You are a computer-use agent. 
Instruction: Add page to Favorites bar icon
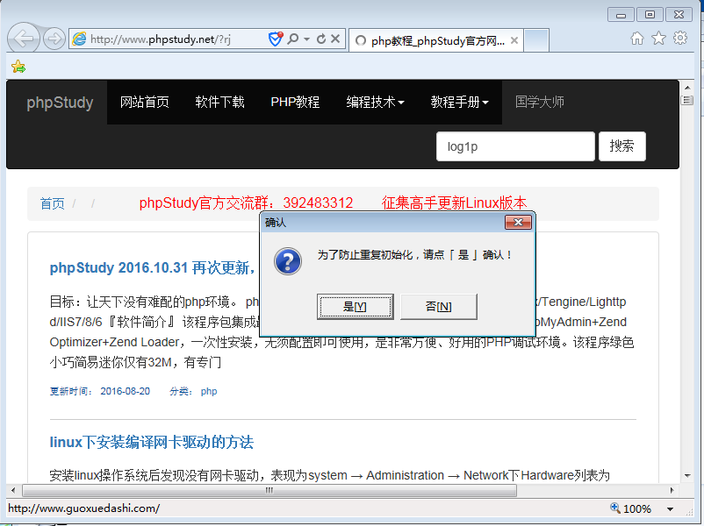pos(18,67)
